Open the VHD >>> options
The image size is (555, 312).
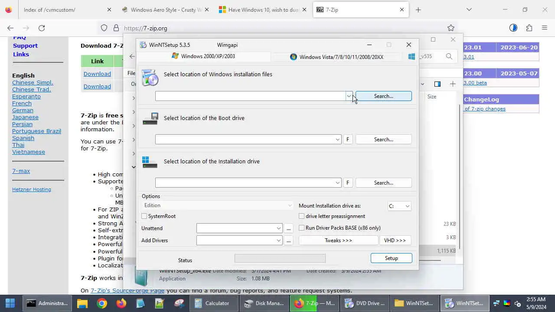tap(395, 240)
